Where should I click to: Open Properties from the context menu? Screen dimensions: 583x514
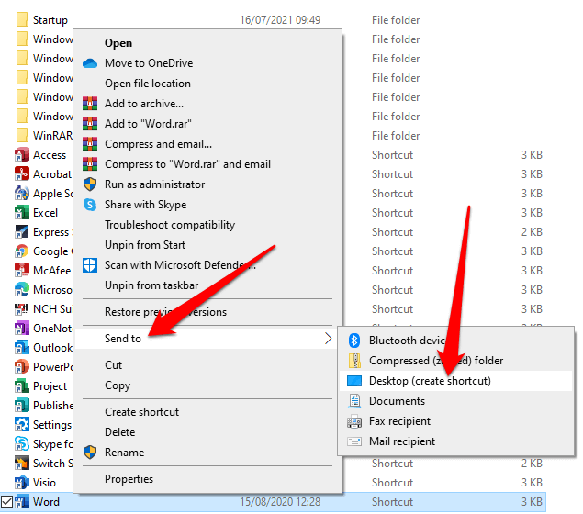click(129, 480)
